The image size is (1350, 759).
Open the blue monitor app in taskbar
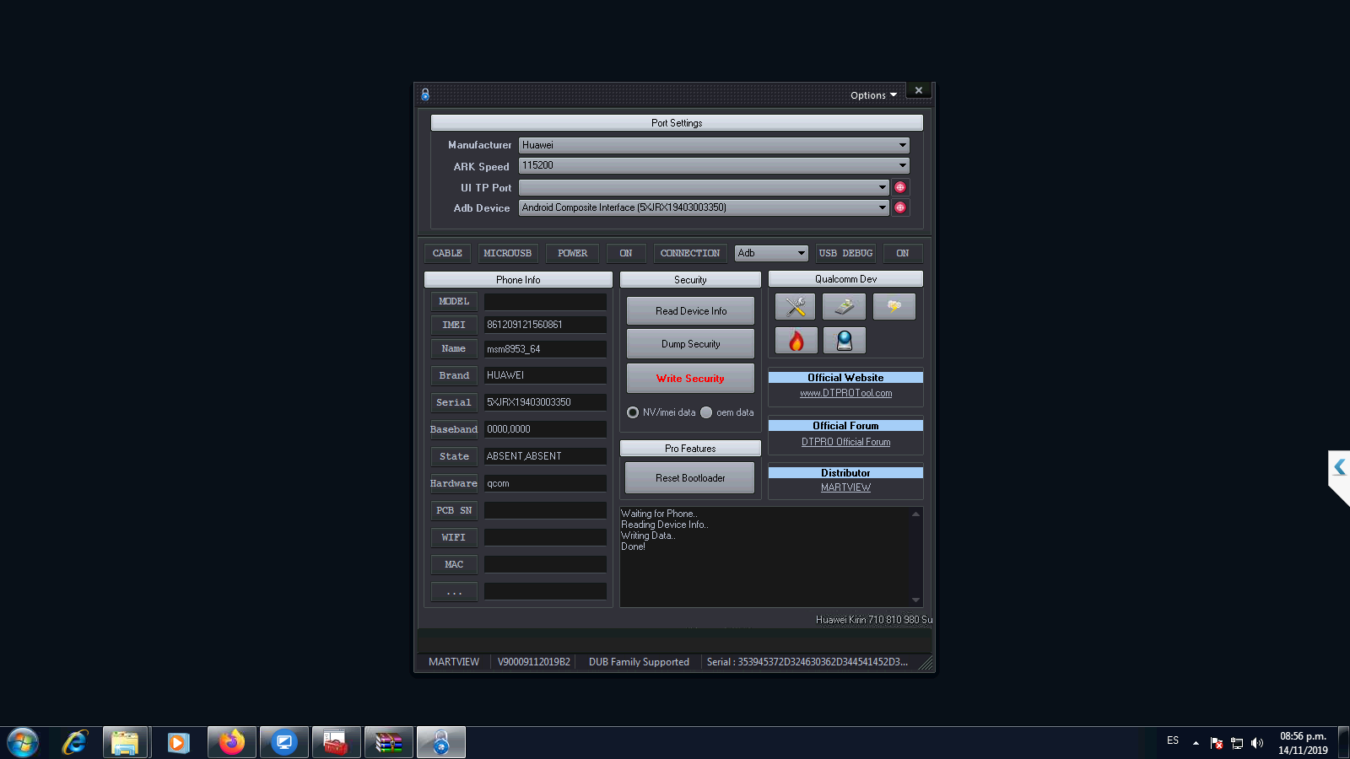click(283, 742)
